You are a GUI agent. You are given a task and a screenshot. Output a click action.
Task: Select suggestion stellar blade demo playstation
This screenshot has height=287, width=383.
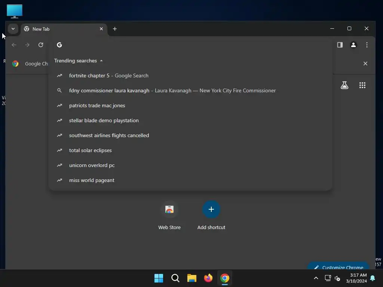click(x=190, y=120)
